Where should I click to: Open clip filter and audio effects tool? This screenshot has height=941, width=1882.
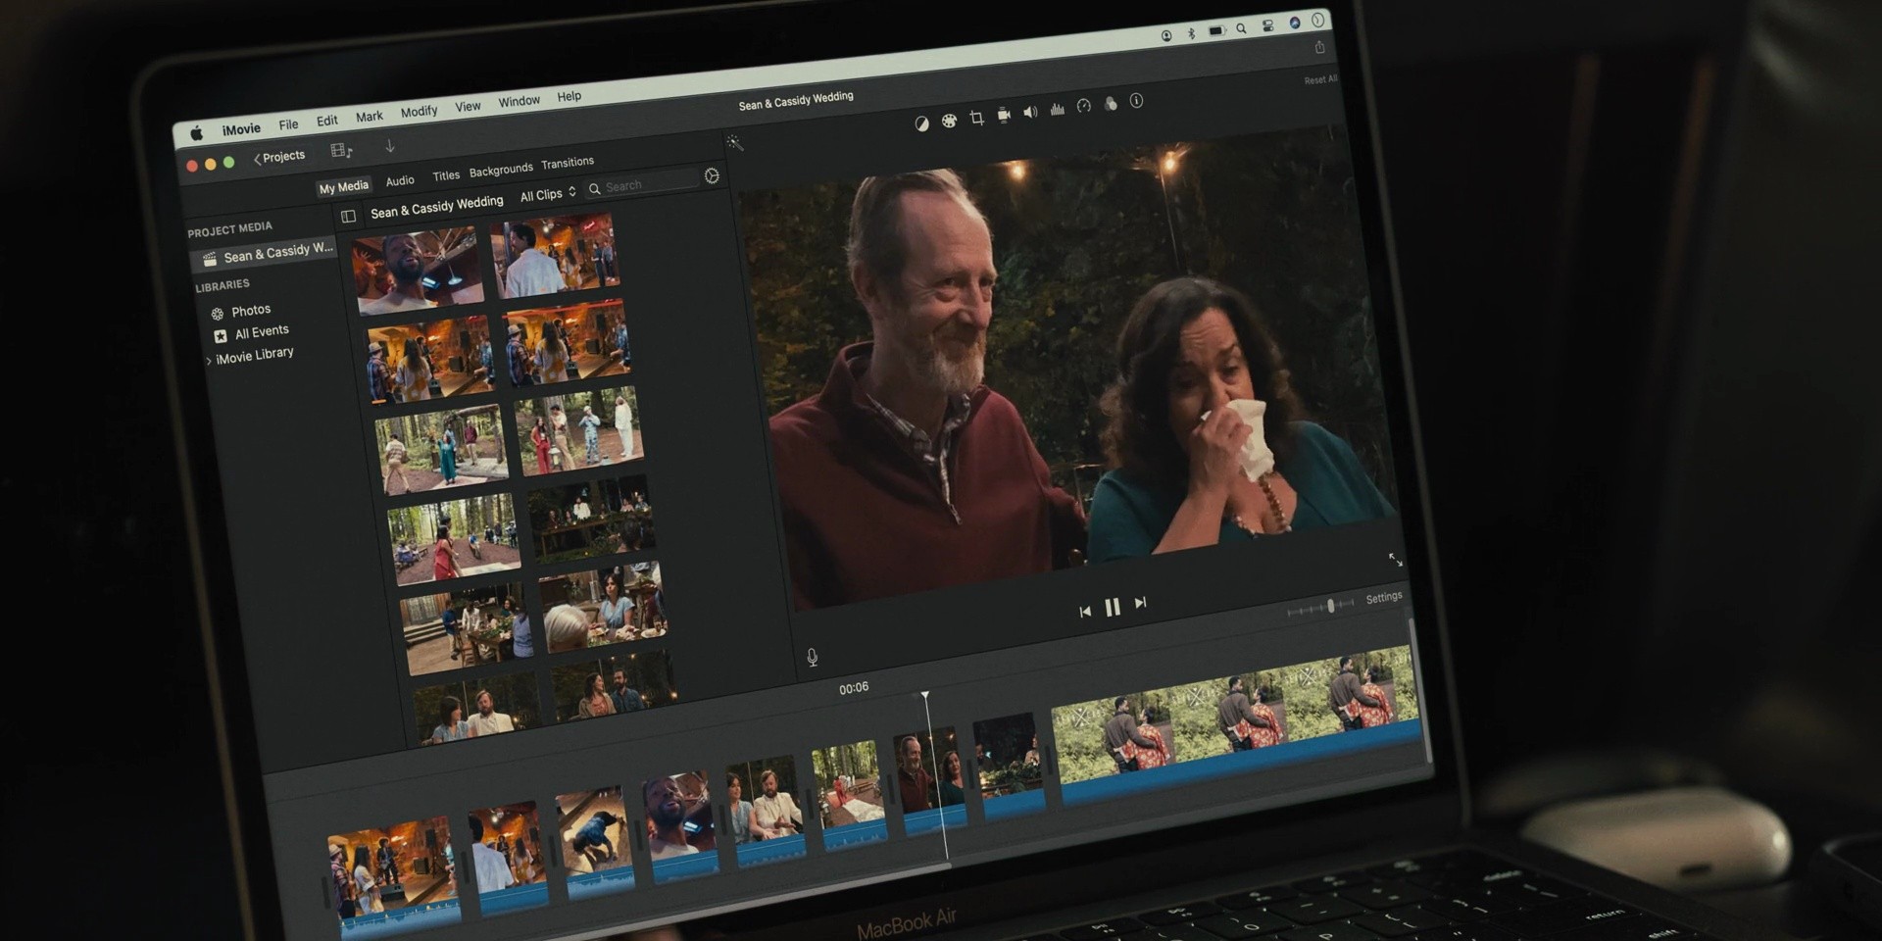1111,103
